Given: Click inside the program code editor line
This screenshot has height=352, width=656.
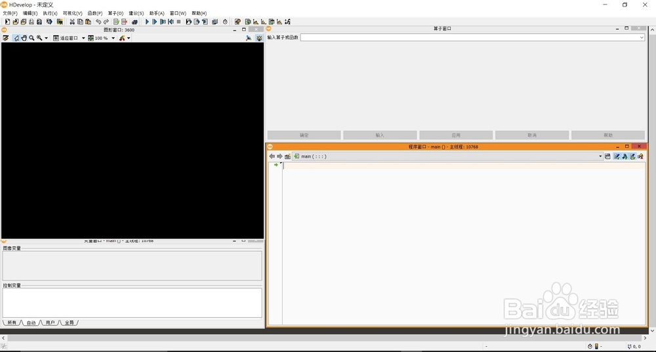Looking at the screenshot, I should 464,166.
